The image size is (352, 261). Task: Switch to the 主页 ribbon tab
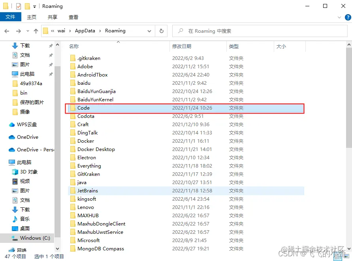click(32, 17)
